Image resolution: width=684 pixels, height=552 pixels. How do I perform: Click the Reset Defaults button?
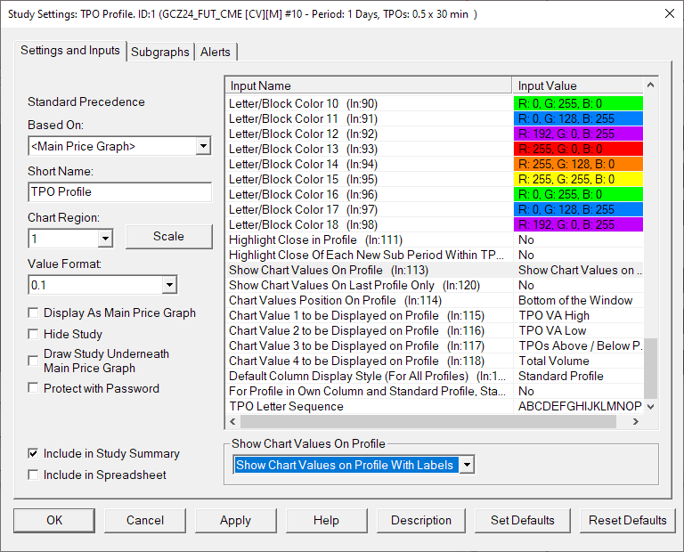click(x=627, y=520)
